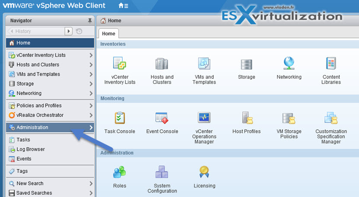This screenshot has height=197, width=359.
Task: Open New Search in the Navigator
Action: (50, 183)
